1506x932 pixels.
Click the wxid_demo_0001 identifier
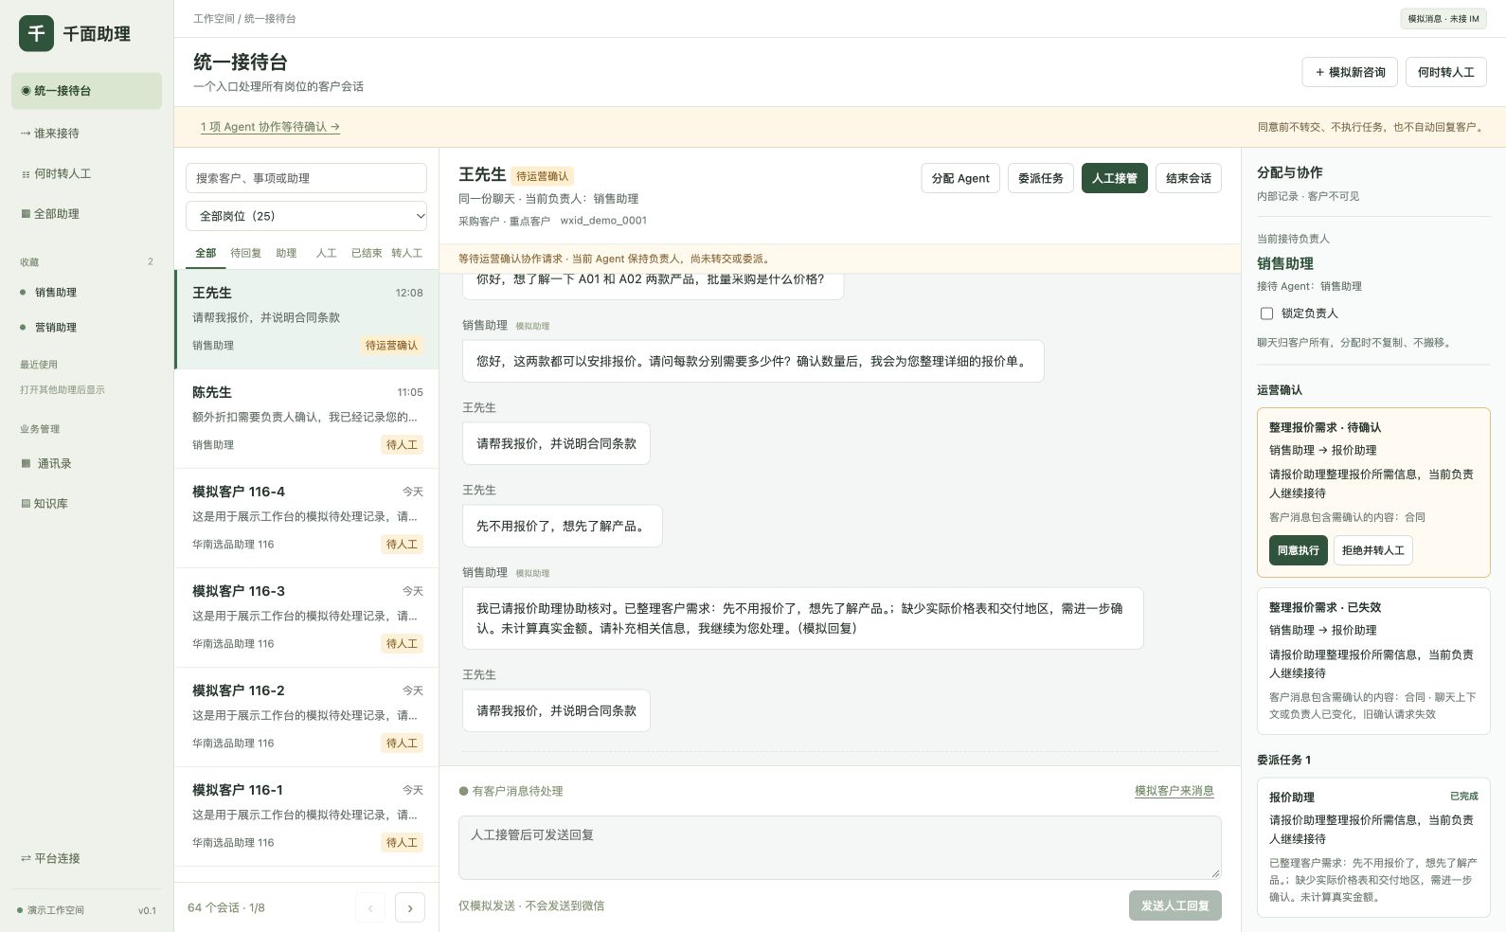[x=603, y=221]
